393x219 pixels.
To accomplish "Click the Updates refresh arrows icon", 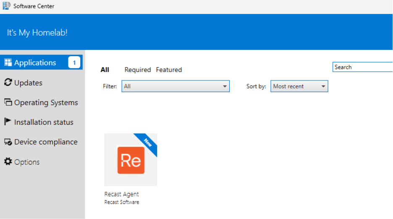I will click(8, 82).
